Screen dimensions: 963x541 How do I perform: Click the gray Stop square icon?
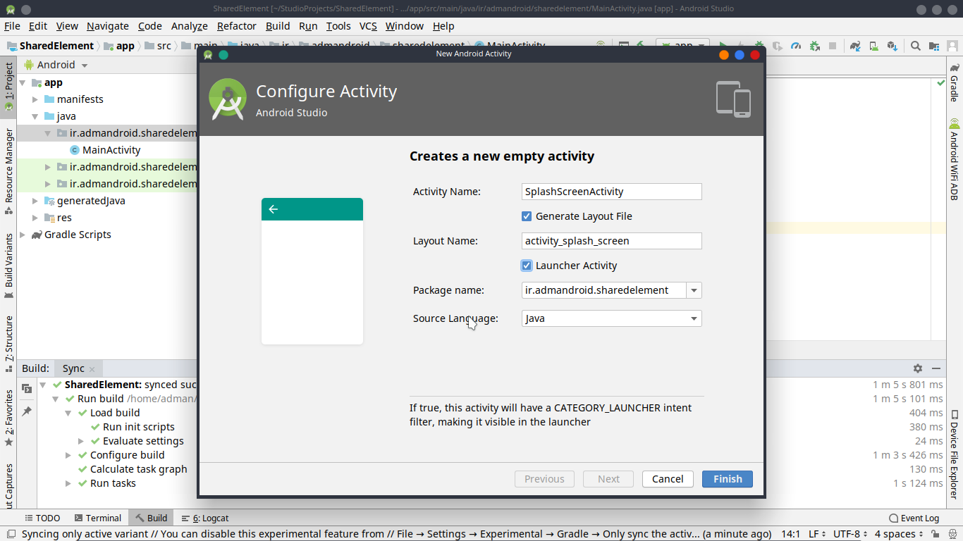(833, 46)
